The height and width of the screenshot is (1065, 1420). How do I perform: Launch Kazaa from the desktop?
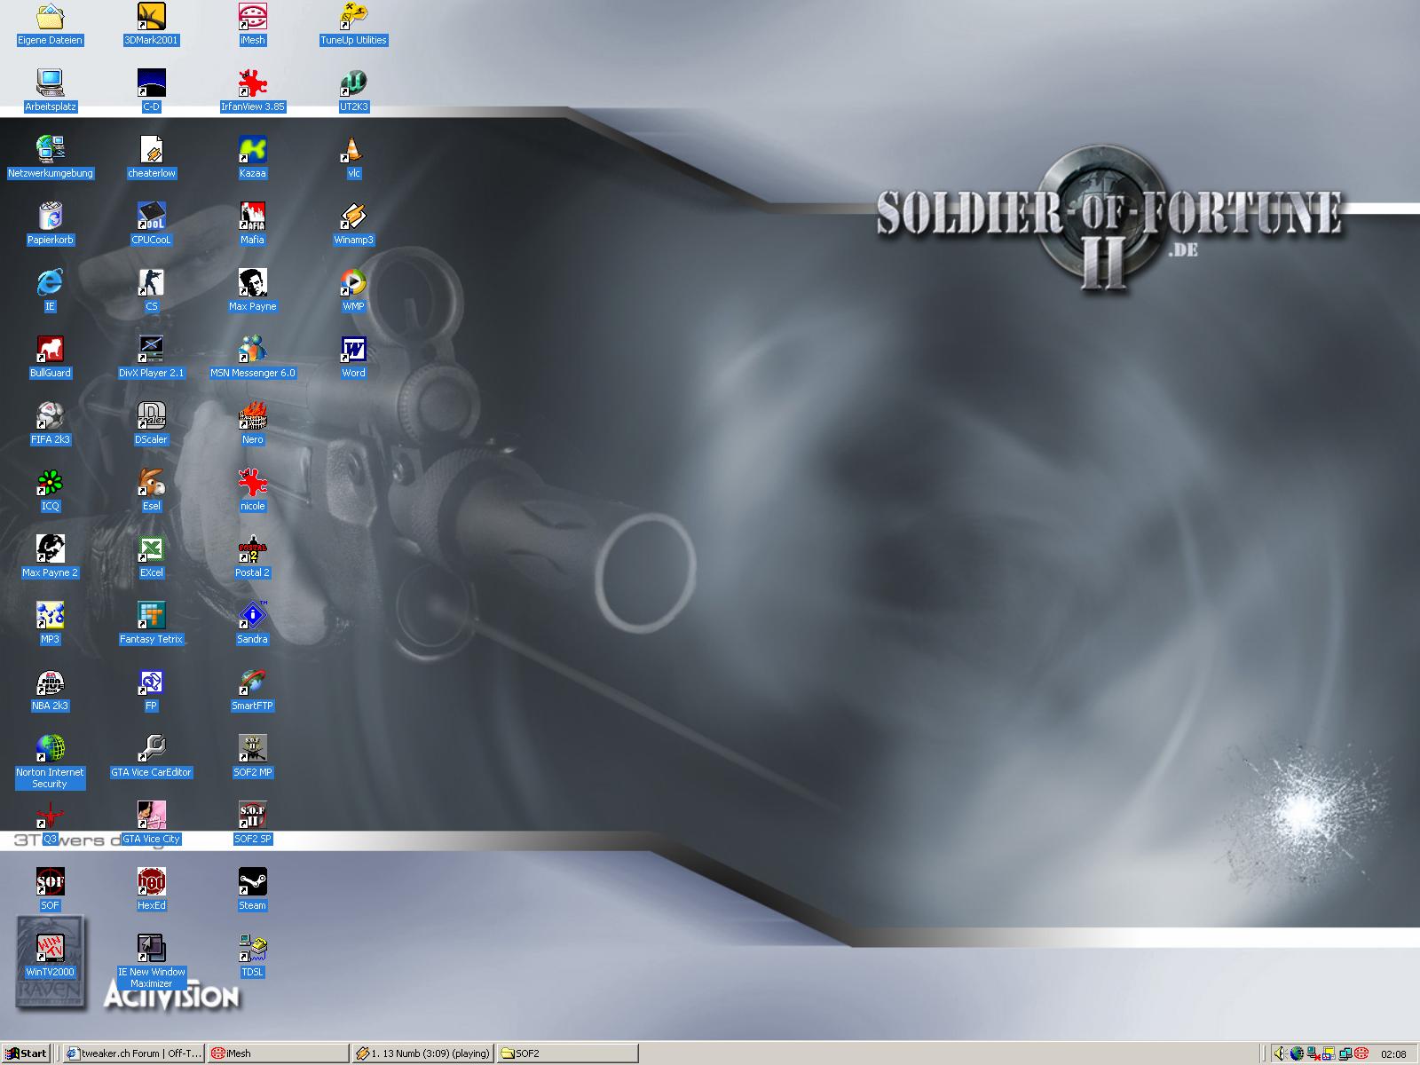[252, 151]
